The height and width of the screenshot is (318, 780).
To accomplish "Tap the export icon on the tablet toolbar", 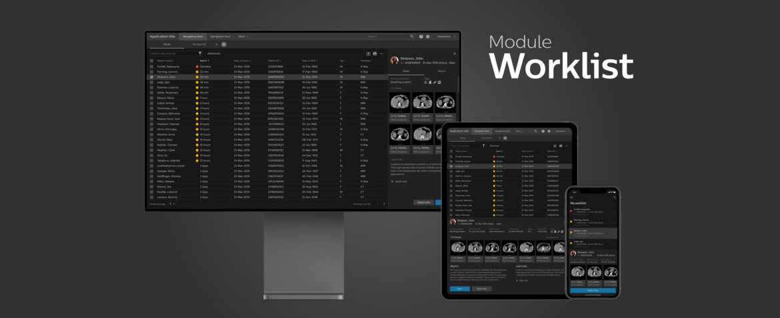I will (x=555, y=146).
